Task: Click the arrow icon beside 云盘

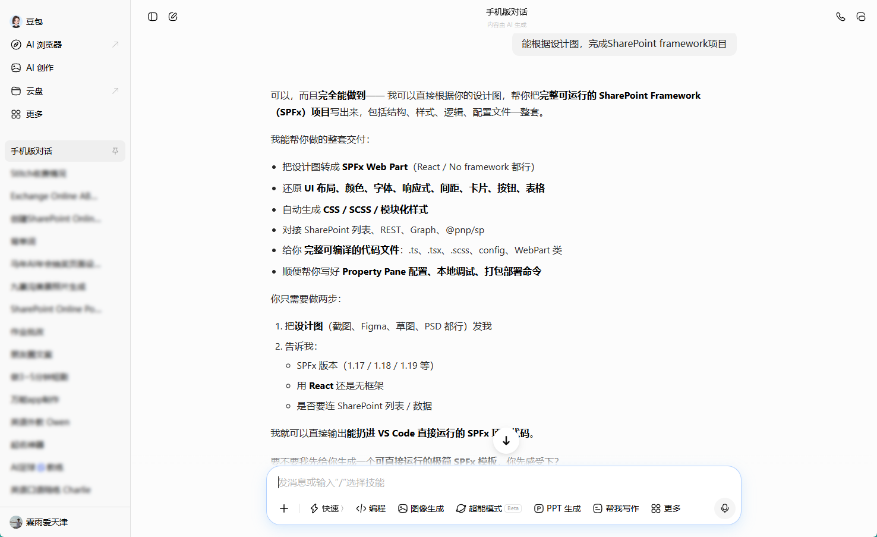Action: 115,91
